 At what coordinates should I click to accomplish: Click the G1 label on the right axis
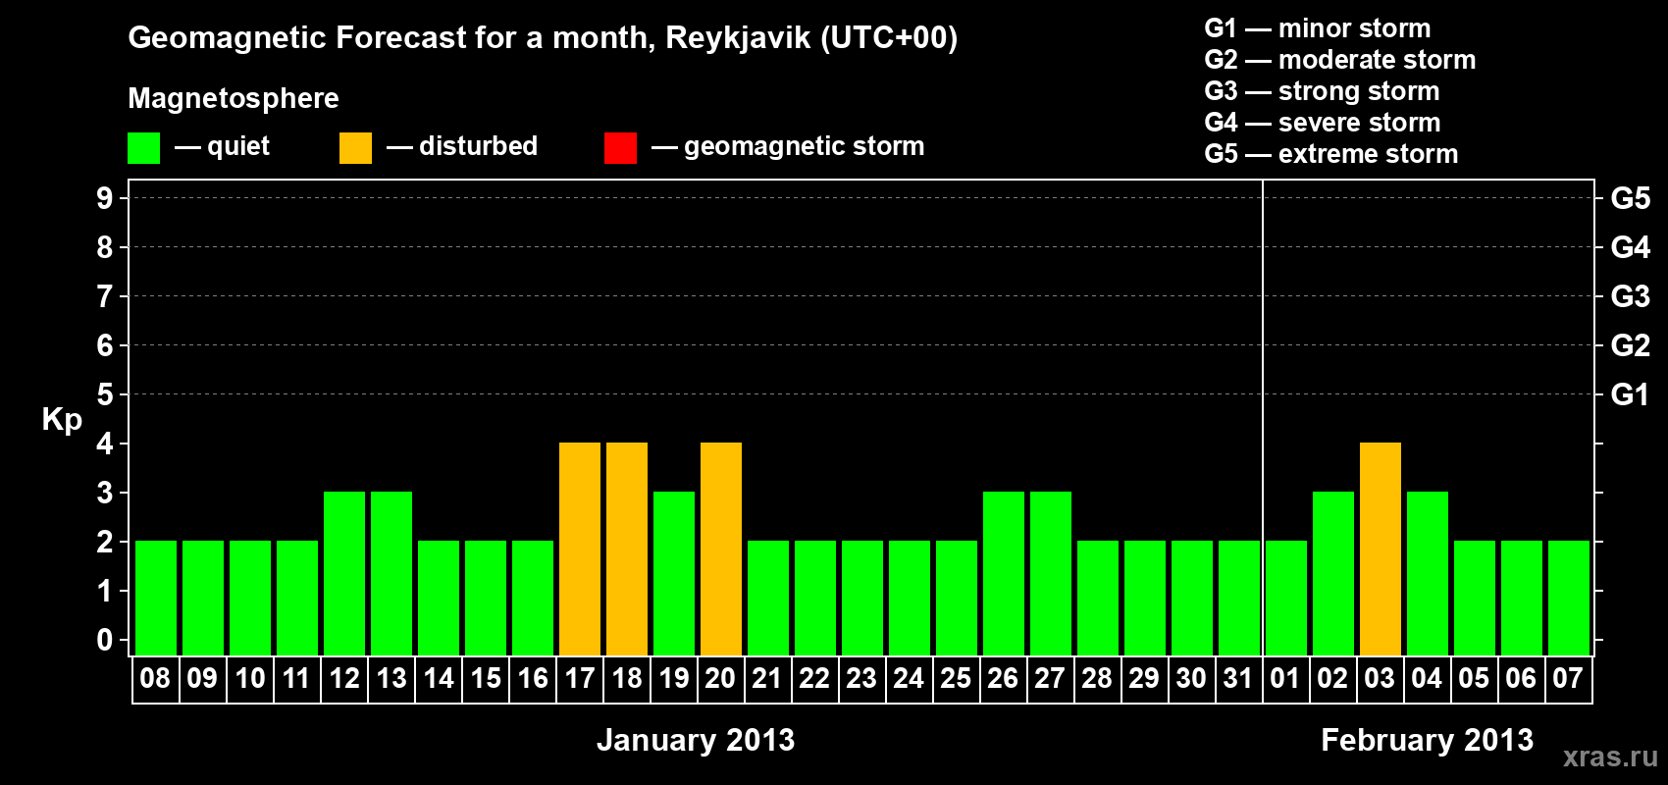coord(1631,394)
